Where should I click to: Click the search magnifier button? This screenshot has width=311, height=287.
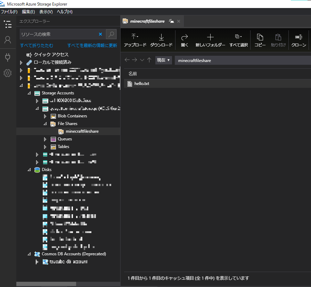tap(111, 34)
